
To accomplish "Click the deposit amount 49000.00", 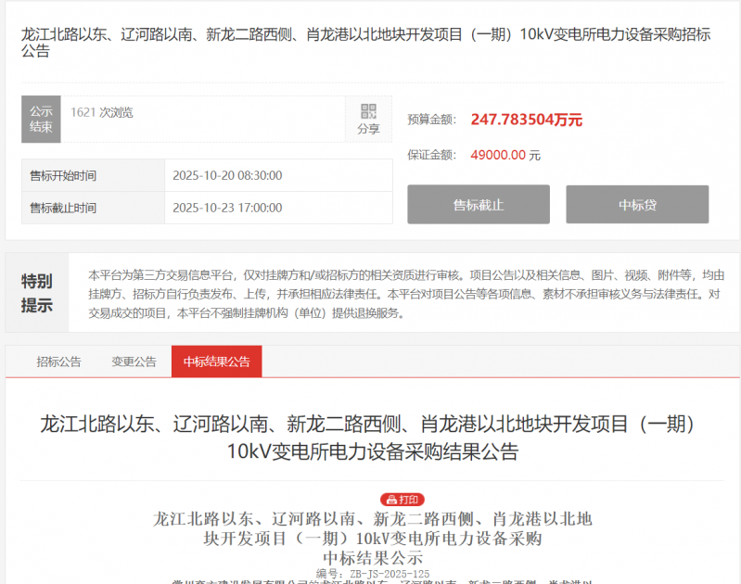I will coord(498,155).
